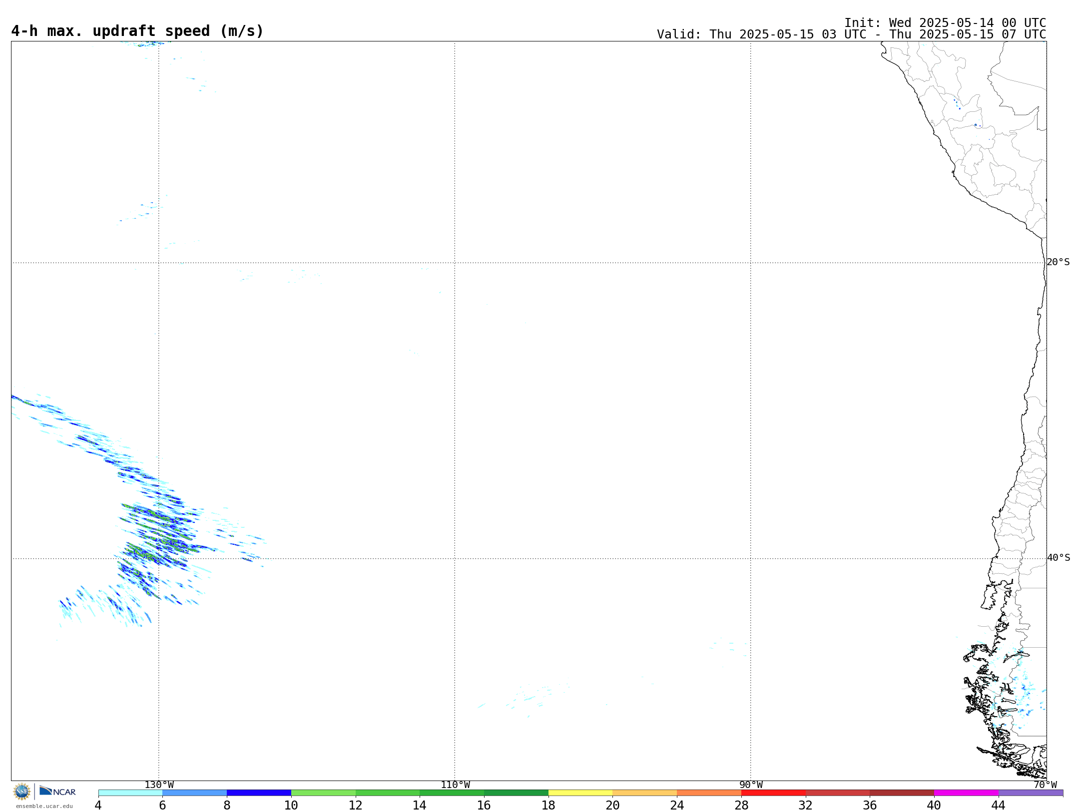Select the dark red 36-40 colorbar segment
This screenshot has height=812, width=1079.
coord(902,793)
